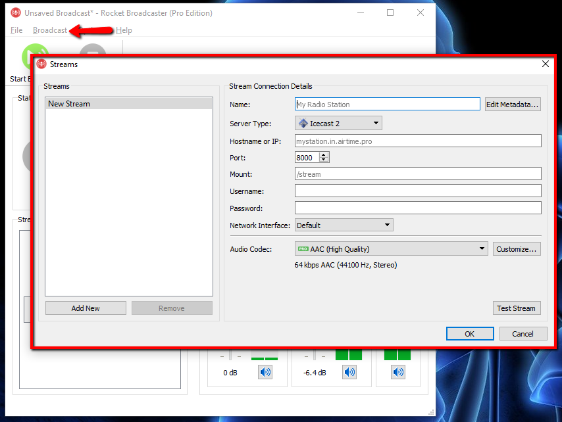Click the gray stop broadcast icon
The height and width of the screenshot is (422, 562).
coord(93,50)
